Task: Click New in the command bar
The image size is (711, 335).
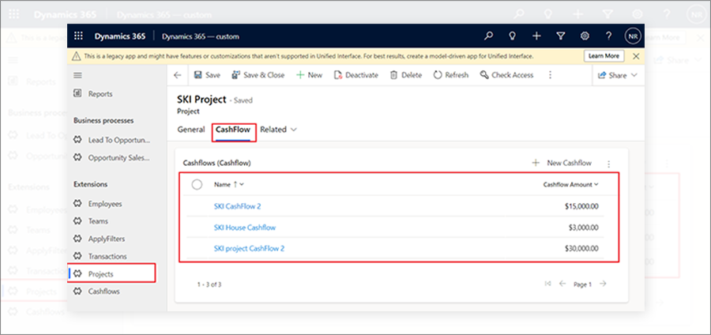Action: point(309,75)
